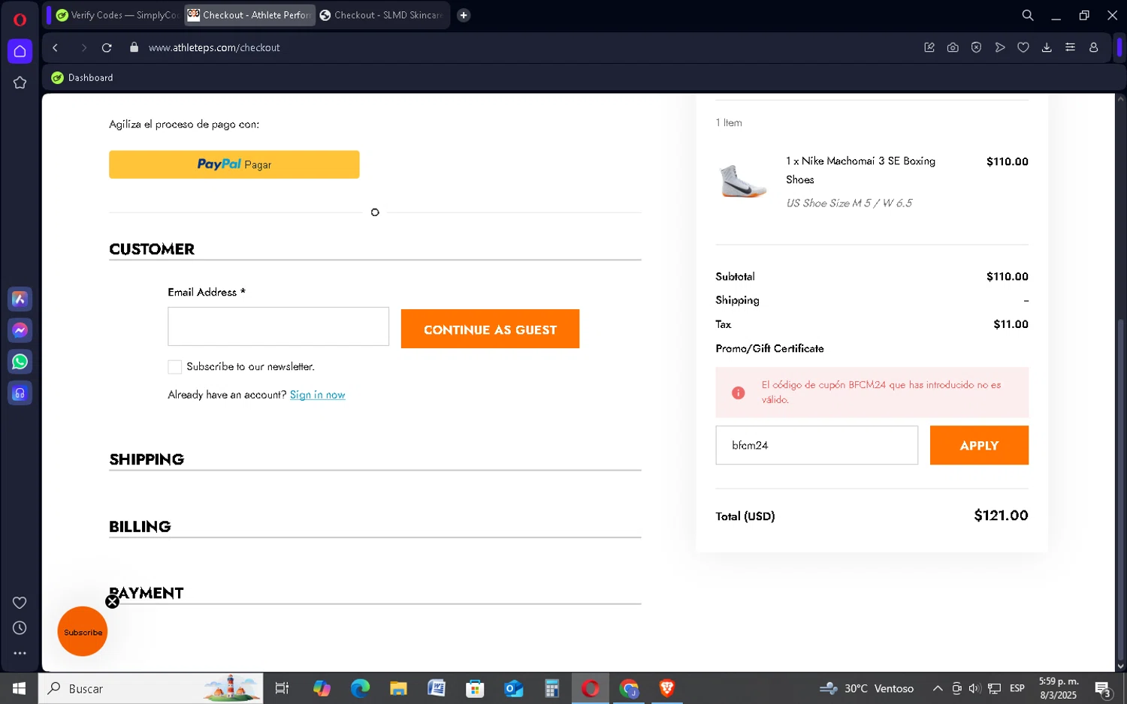Viewport: 1127px width, 704px height.
Task: Click the BILLING section heading
Action: point(140,527)
